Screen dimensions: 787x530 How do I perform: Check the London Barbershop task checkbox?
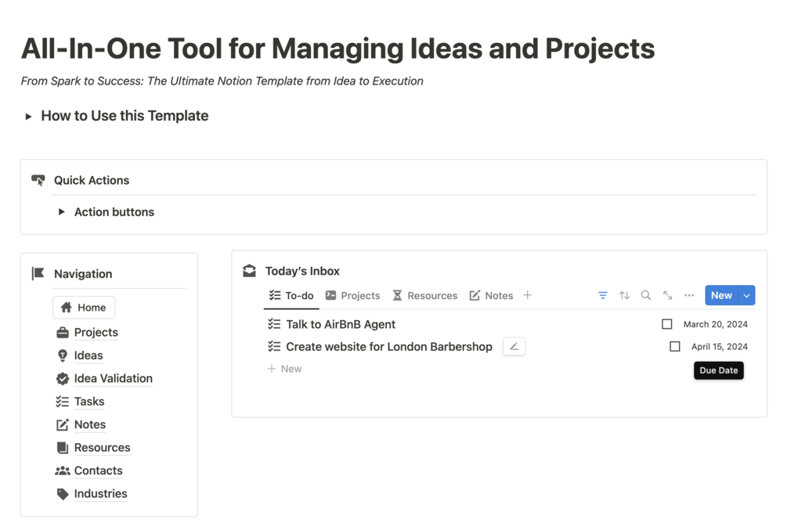click(675, 346)
